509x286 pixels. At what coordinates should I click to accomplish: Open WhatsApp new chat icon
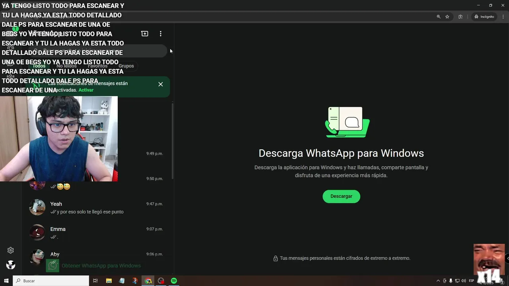(x=145, y=34)
